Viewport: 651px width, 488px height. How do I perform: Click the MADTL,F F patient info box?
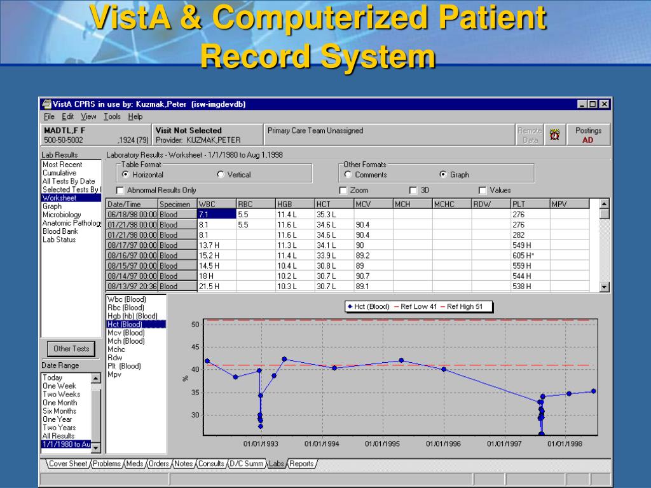click(x=95, y=135)
